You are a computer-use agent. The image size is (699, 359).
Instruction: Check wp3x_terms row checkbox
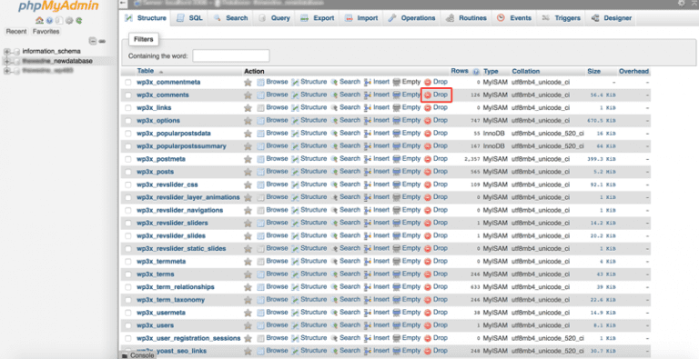pyautogui.click(x=128, y=274)
